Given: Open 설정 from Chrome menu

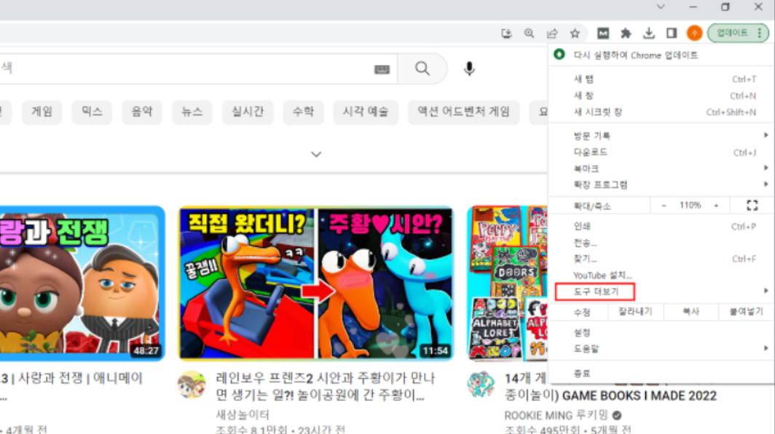Looking at the screenshot, I should 661,333.
